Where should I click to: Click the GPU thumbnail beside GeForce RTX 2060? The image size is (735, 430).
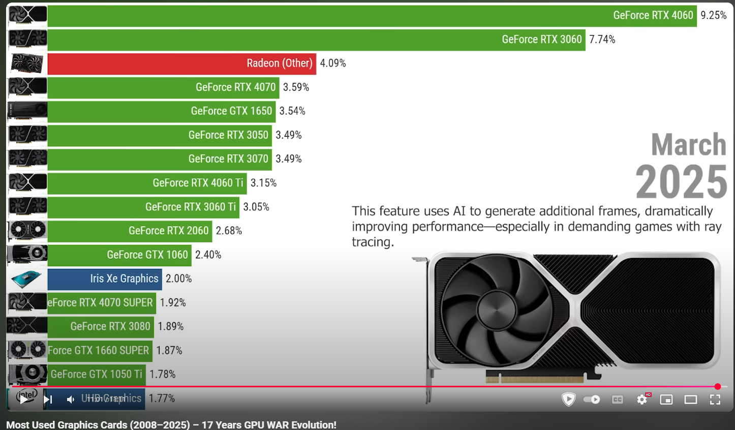[27, 231]
